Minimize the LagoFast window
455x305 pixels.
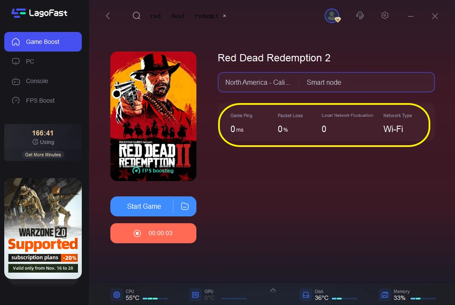pyautogui.click(x=410, y=16)
